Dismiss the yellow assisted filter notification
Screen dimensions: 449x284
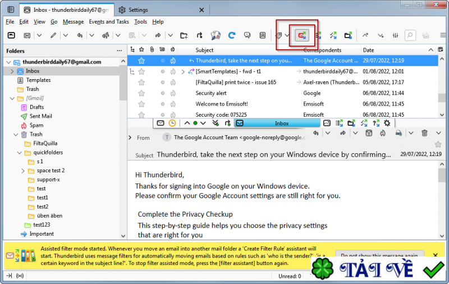[x=436, y=255]
